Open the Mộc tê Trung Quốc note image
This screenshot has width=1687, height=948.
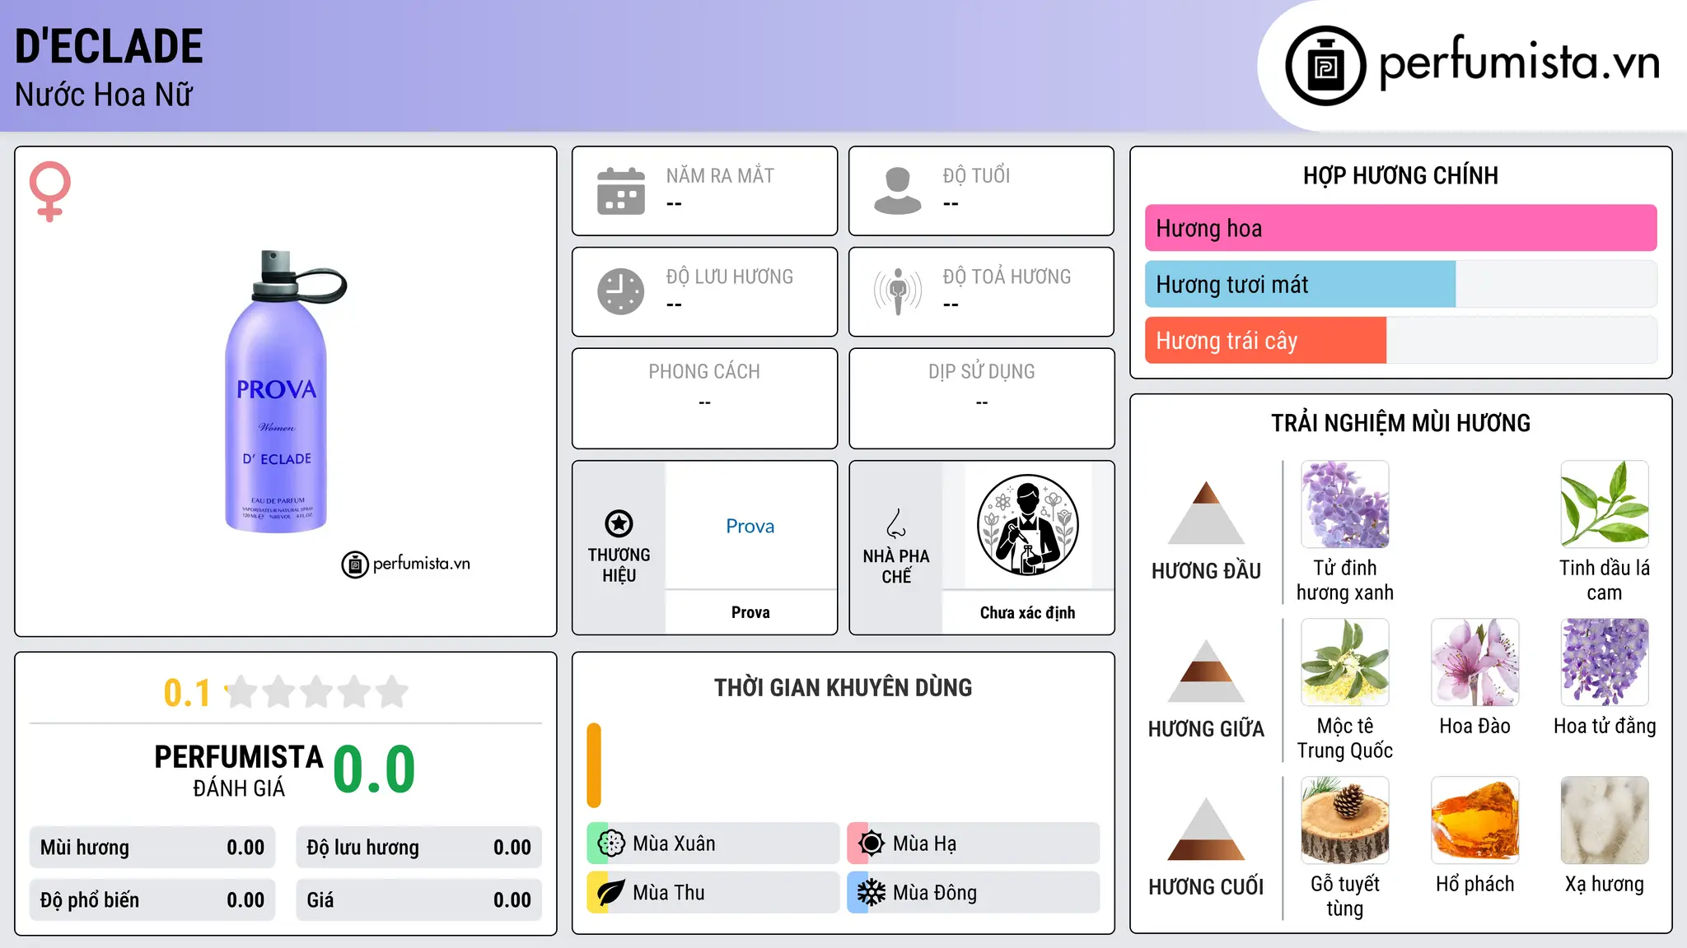pos(1345,662)
